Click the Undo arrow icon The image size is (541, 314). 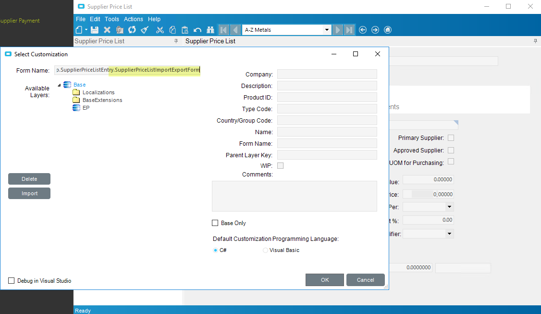click(197, 30)
